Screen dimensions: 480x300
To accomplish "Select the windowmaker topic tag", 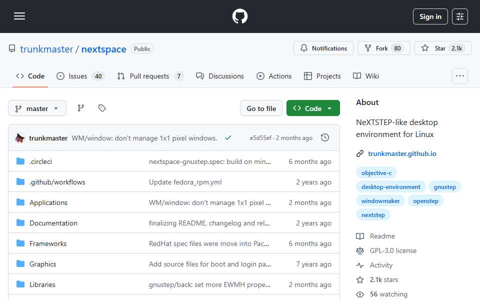I will pyautogui.click(x=380, y=201).
